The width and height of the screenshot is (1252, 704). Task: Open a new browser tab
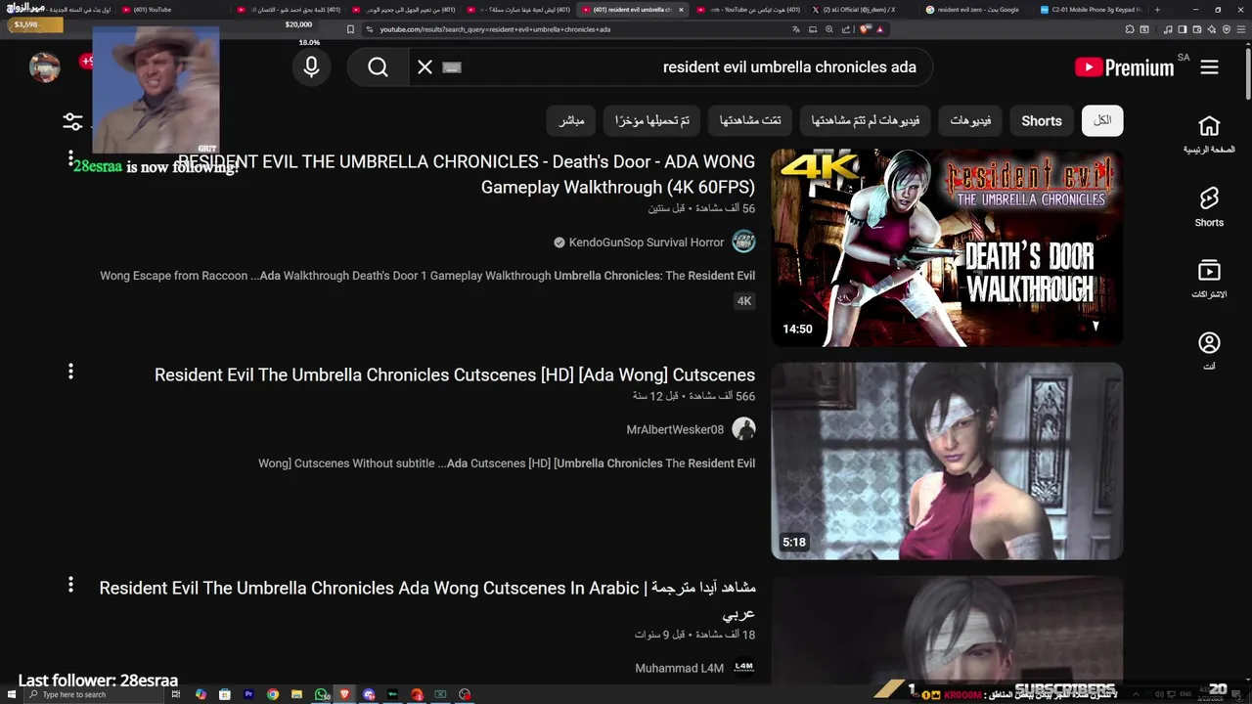tap(1157, 10)
